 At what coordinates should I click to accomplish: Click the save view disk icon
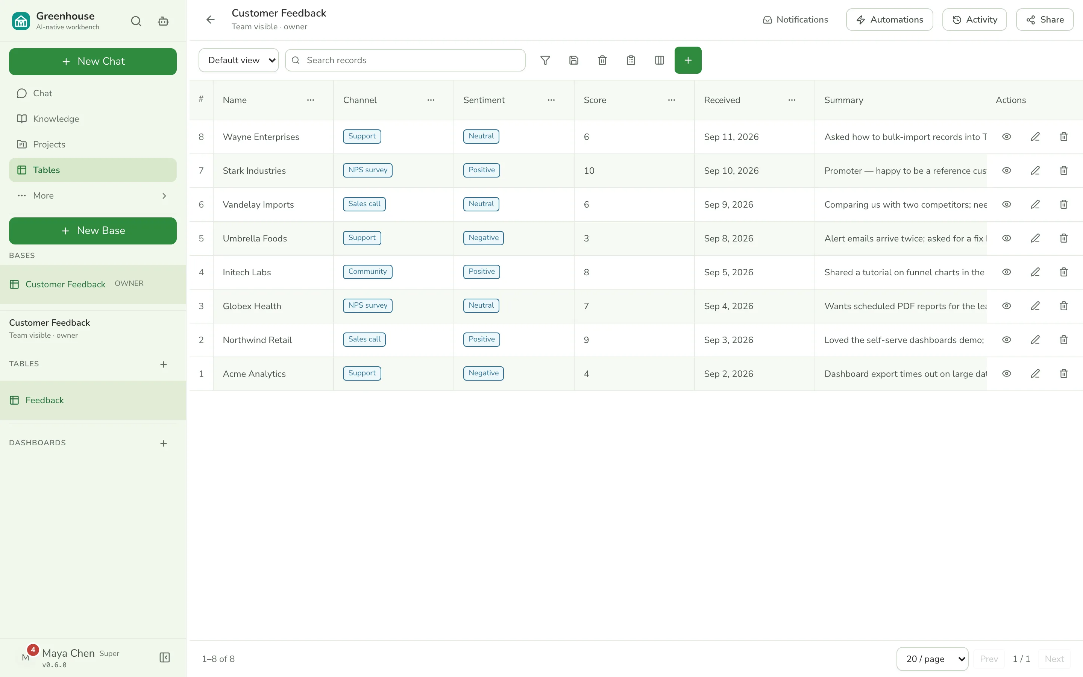[x=574, y=60]
